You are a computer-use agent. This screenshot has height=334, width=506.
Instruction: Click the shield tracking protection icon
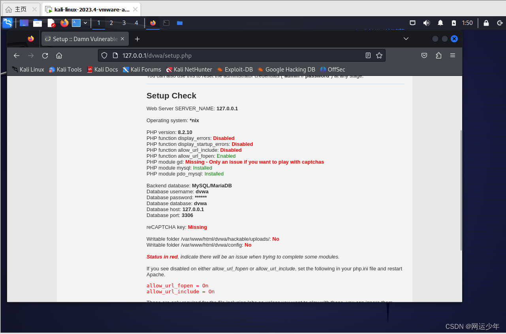pos(104,55)
